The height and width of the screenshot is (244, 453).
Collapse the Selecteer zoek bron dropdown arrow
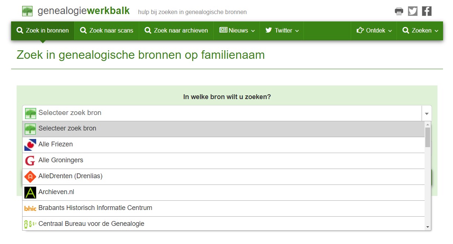(426, 113)
